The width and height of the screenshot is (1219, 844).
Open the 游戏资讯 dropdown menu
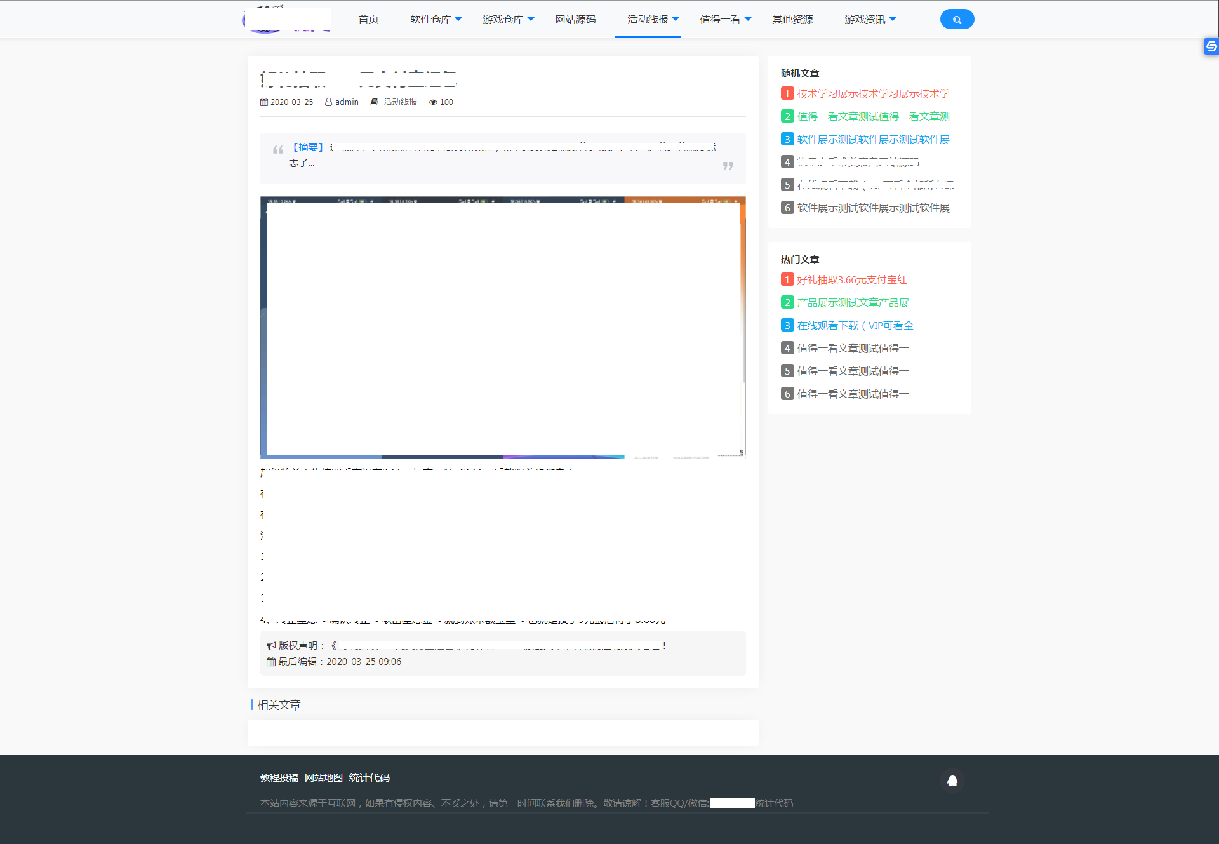point(870,20)
